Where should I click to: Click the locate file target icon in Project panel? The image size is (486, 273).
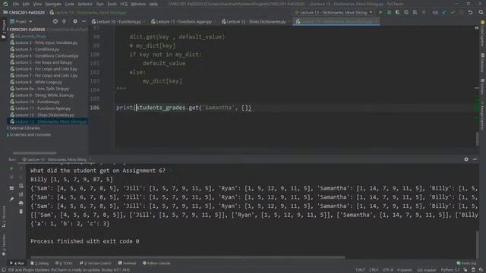coord(55,21)
